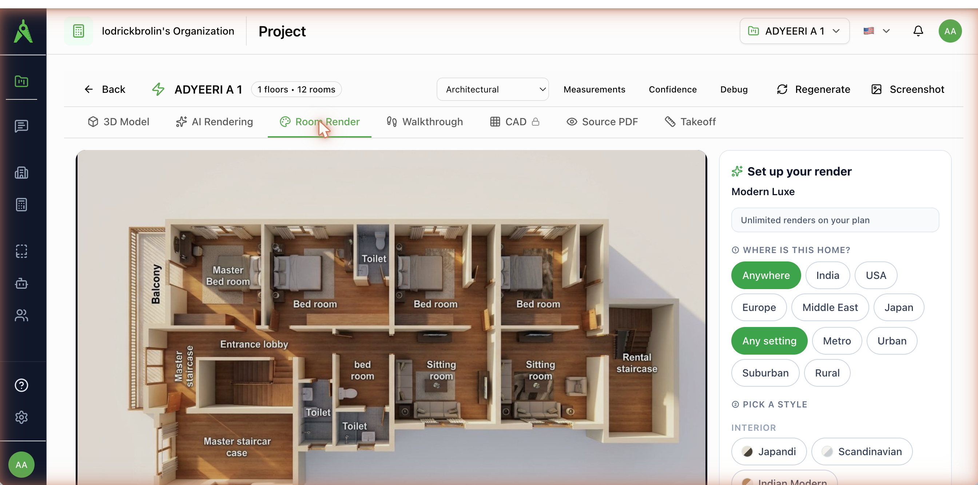Image resolution: width=978 pixels, height=485 pixels.
Task: Select India as home location
Action: [x=828, y=275]
